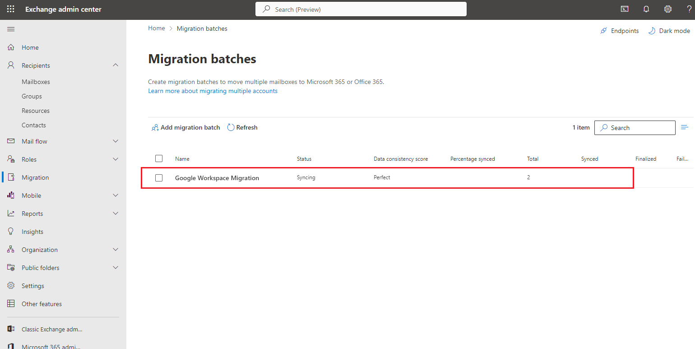This screenshot has width=695, height=349.
Task: Toggle Dark mode
Action: point(669,31)
